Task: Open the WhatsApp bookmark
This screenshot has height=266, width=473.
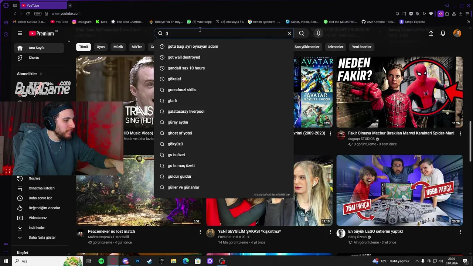Action: [x=200, y=22]
